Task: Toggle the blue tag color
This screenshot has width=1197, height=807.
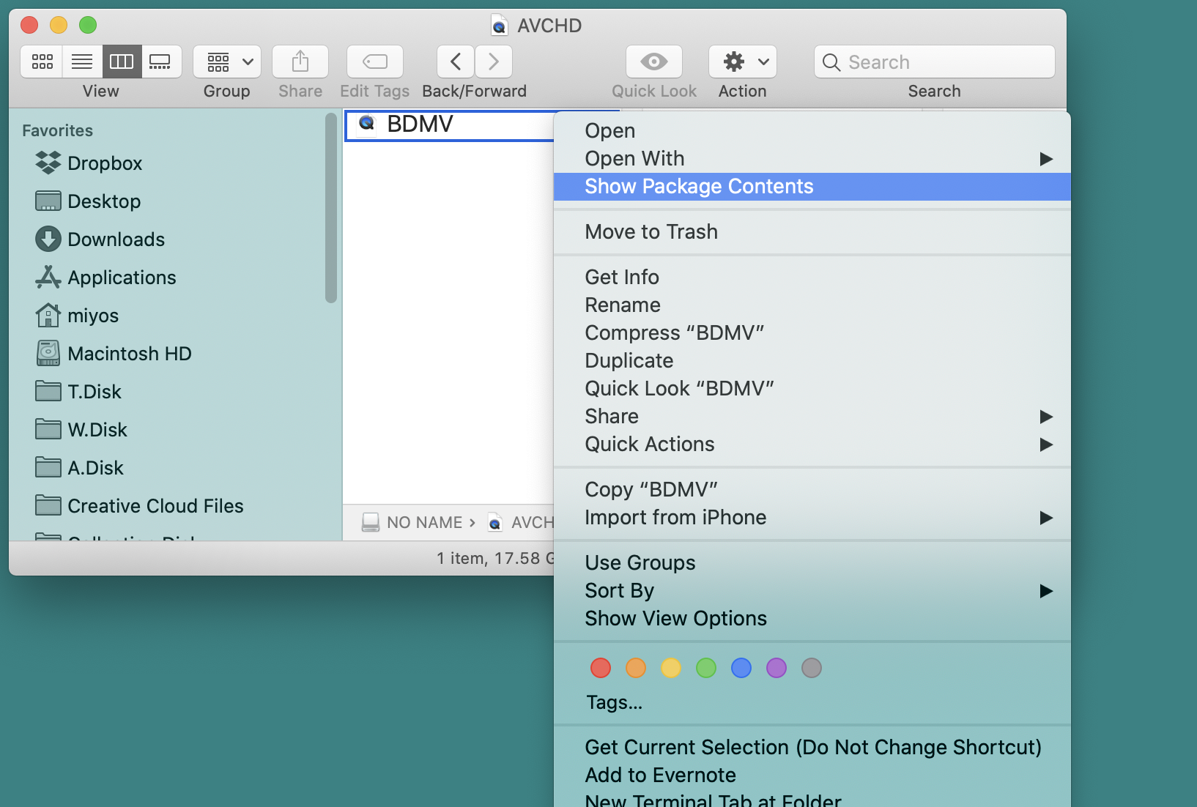Action: pos(741,668)
